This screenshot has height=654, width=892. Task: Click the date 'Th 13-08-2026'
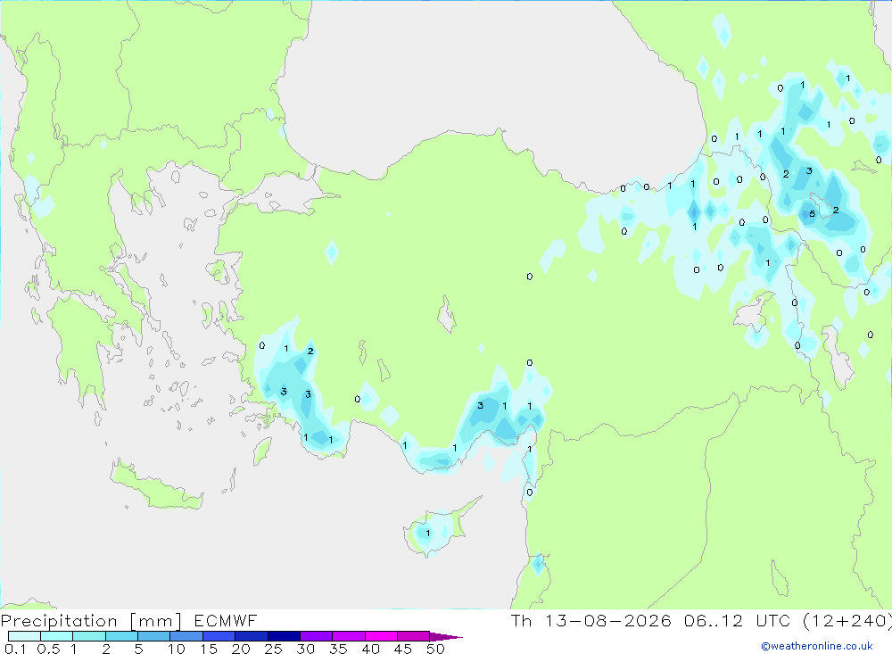[591, 621]
